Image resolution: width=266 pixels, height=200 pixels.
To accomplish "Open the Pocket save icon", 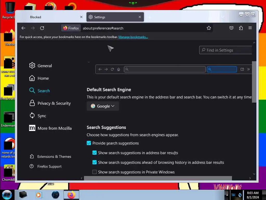I will (231, 28).
